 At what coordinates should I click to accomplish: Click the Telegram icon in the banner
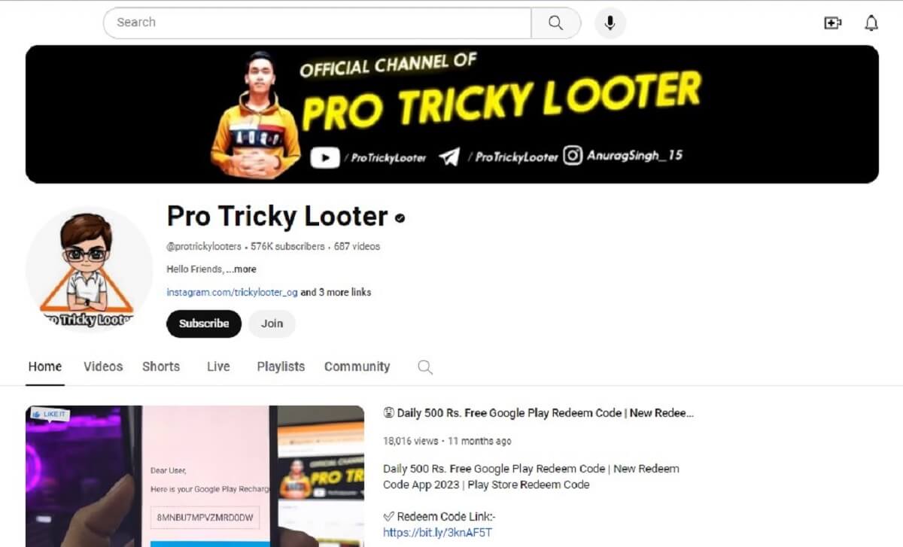[449, 157]
